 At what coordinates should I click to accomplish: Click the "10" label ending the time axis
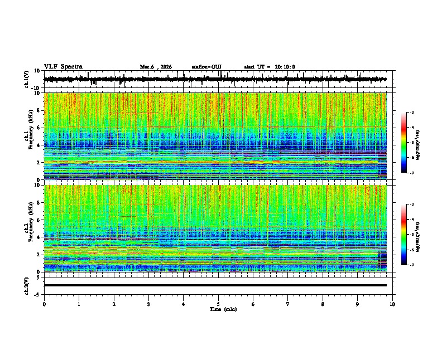(x=392, y=304)
